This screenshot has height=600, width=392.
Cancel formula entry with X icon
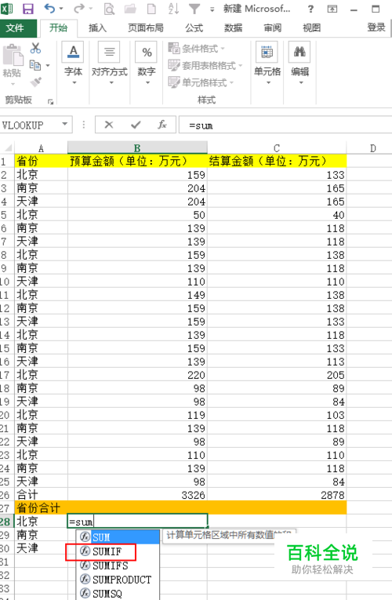[109, 125]
